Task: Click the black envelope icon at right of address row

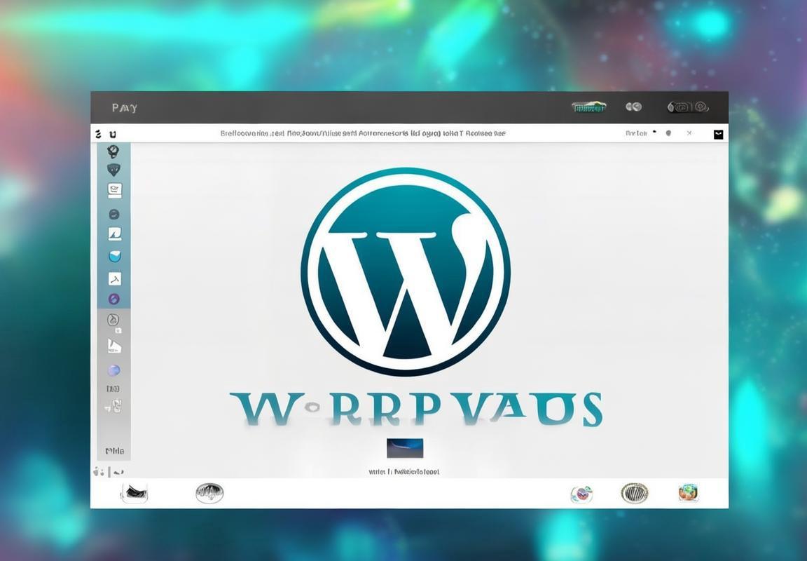Action: [x=719, y=135]
